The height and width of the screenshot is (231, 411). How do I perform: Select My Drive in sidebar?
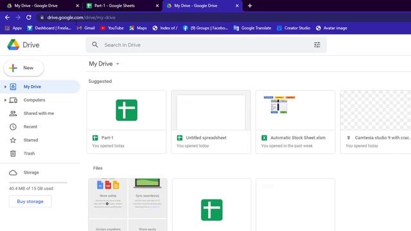(40, 87)
